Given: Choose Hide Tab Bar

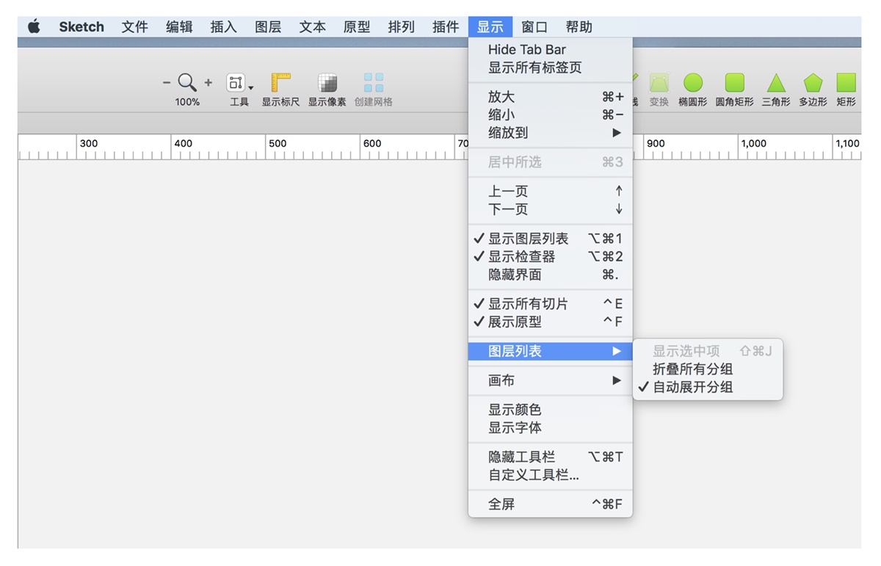Looking at the screenshot, I should [550, 50].
